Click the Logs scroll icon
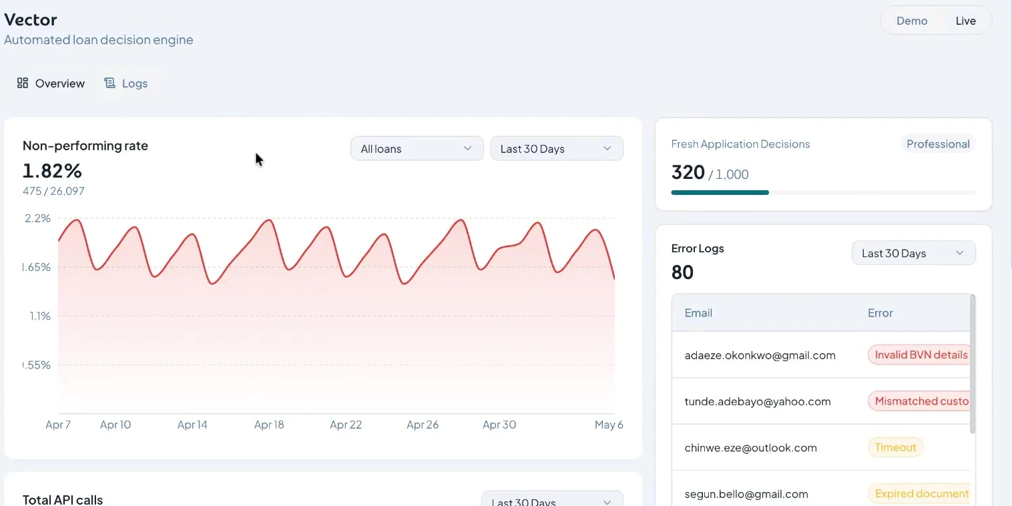 pyautogui.click(x=109, y=83)
